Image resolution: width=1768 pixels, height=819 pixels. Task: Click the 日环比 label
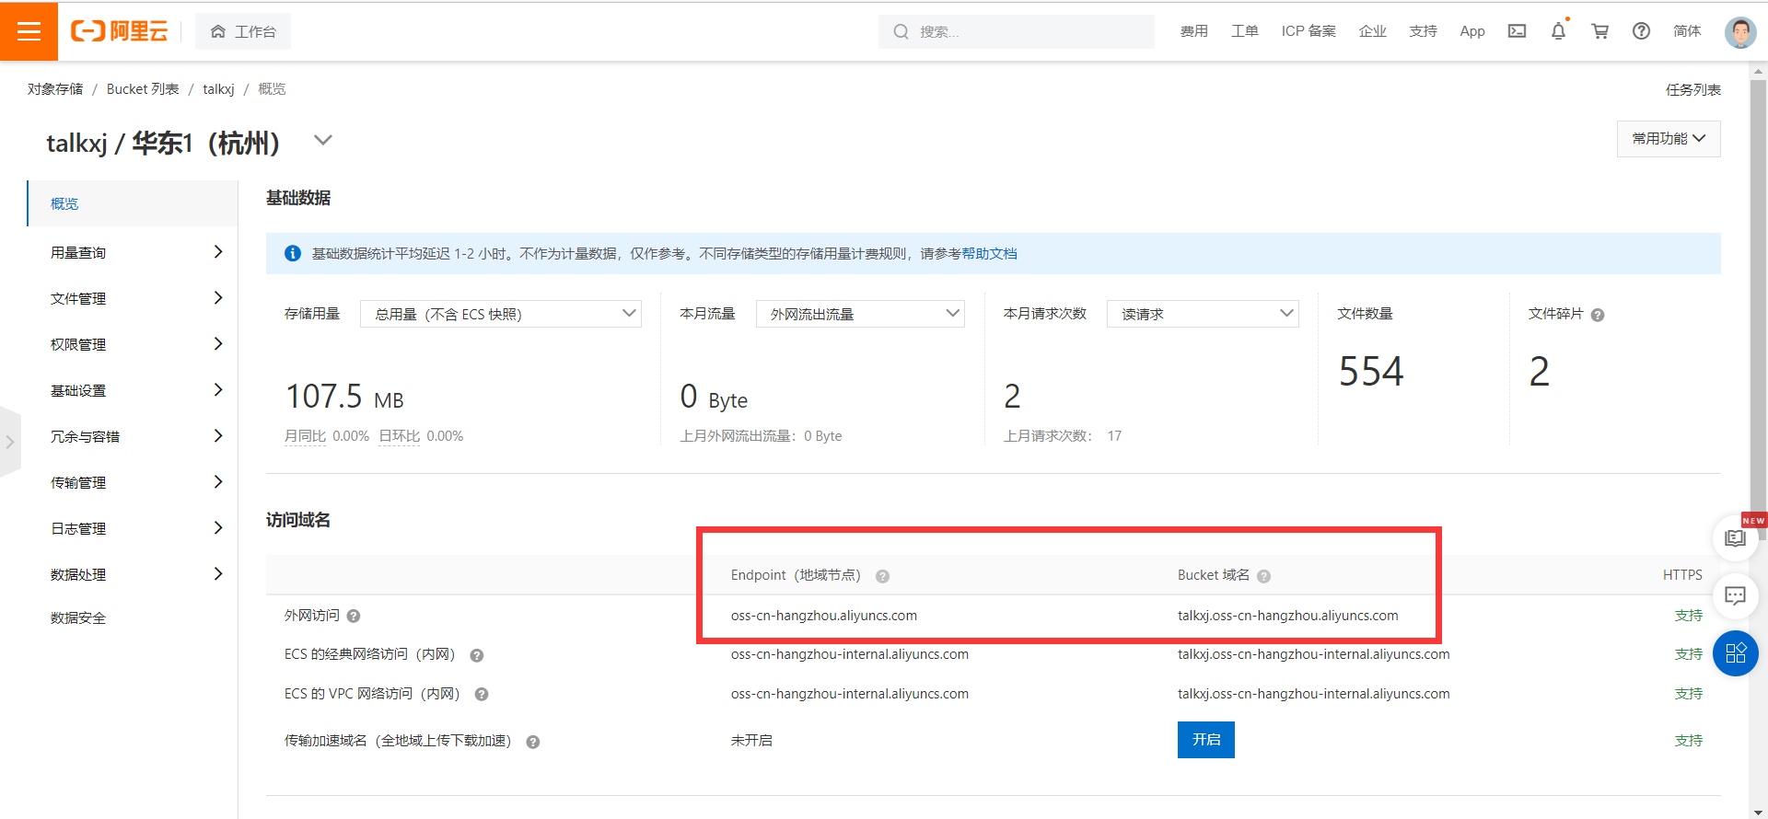pos(399,436)
